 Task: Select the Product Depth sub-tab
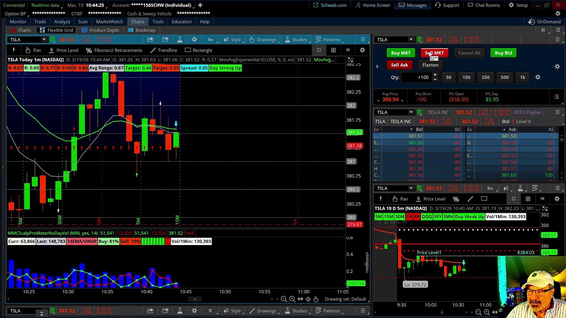(100, 30)
